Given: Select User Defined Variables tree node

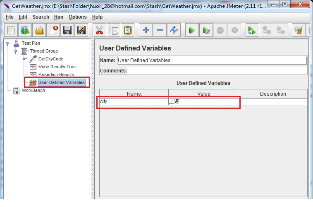Looking at the screenshot, I should tap(62, 82).
